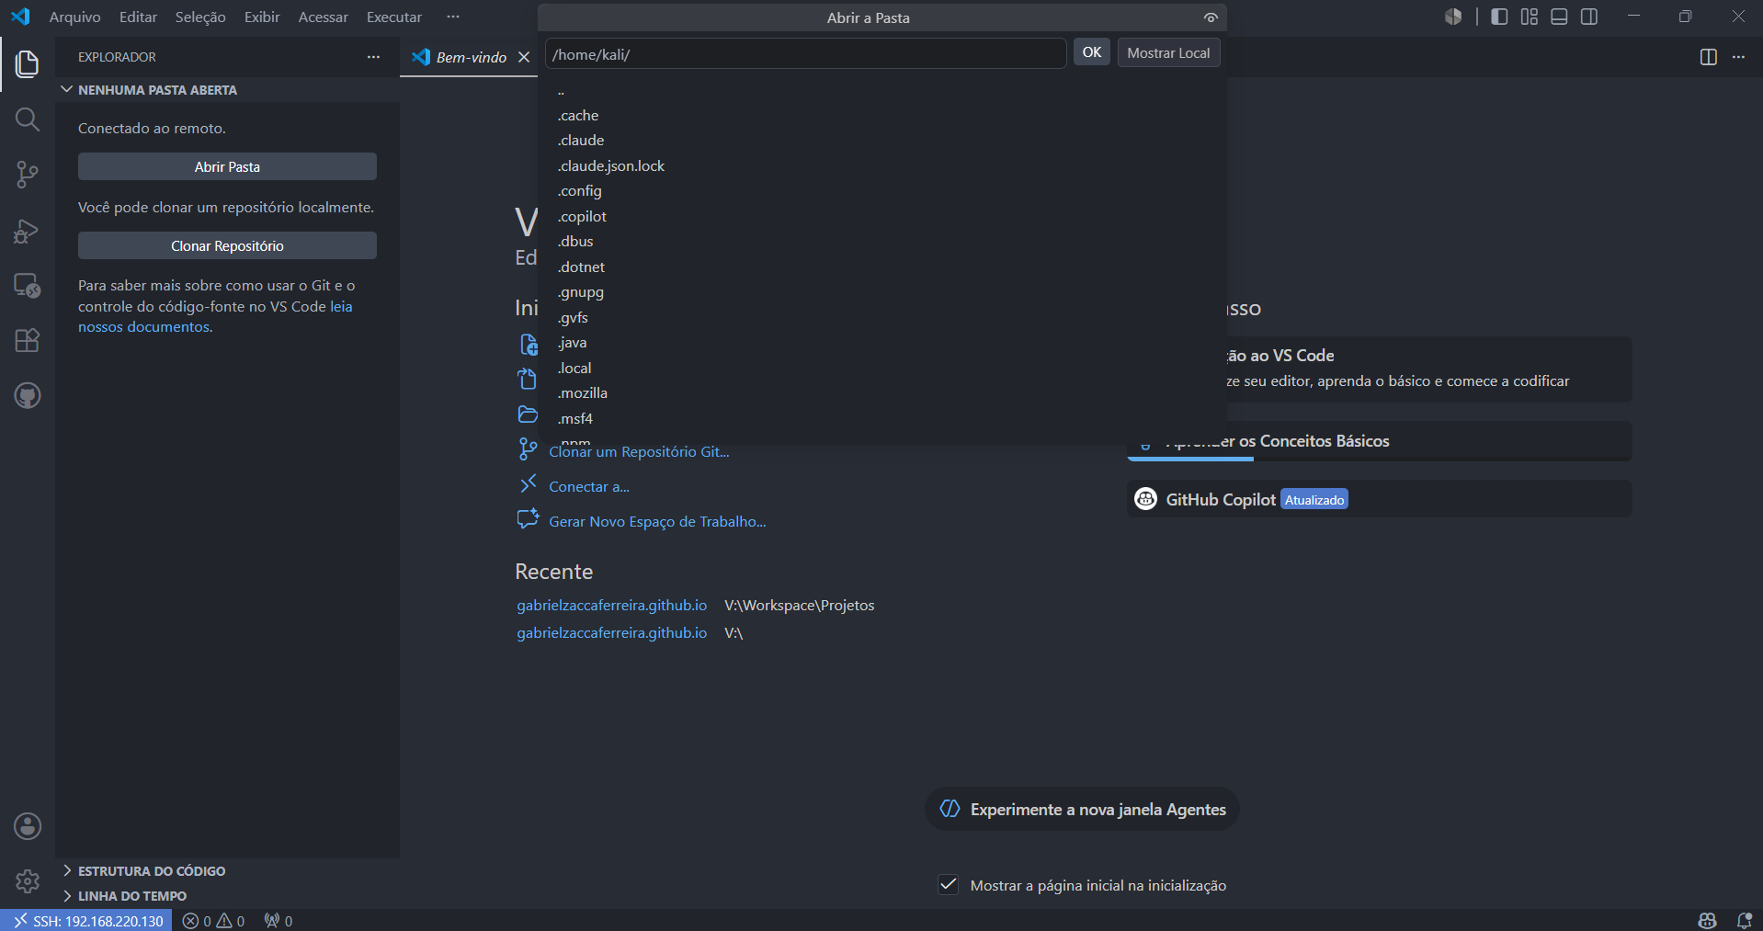Open the Editar menu

[138, 17]
